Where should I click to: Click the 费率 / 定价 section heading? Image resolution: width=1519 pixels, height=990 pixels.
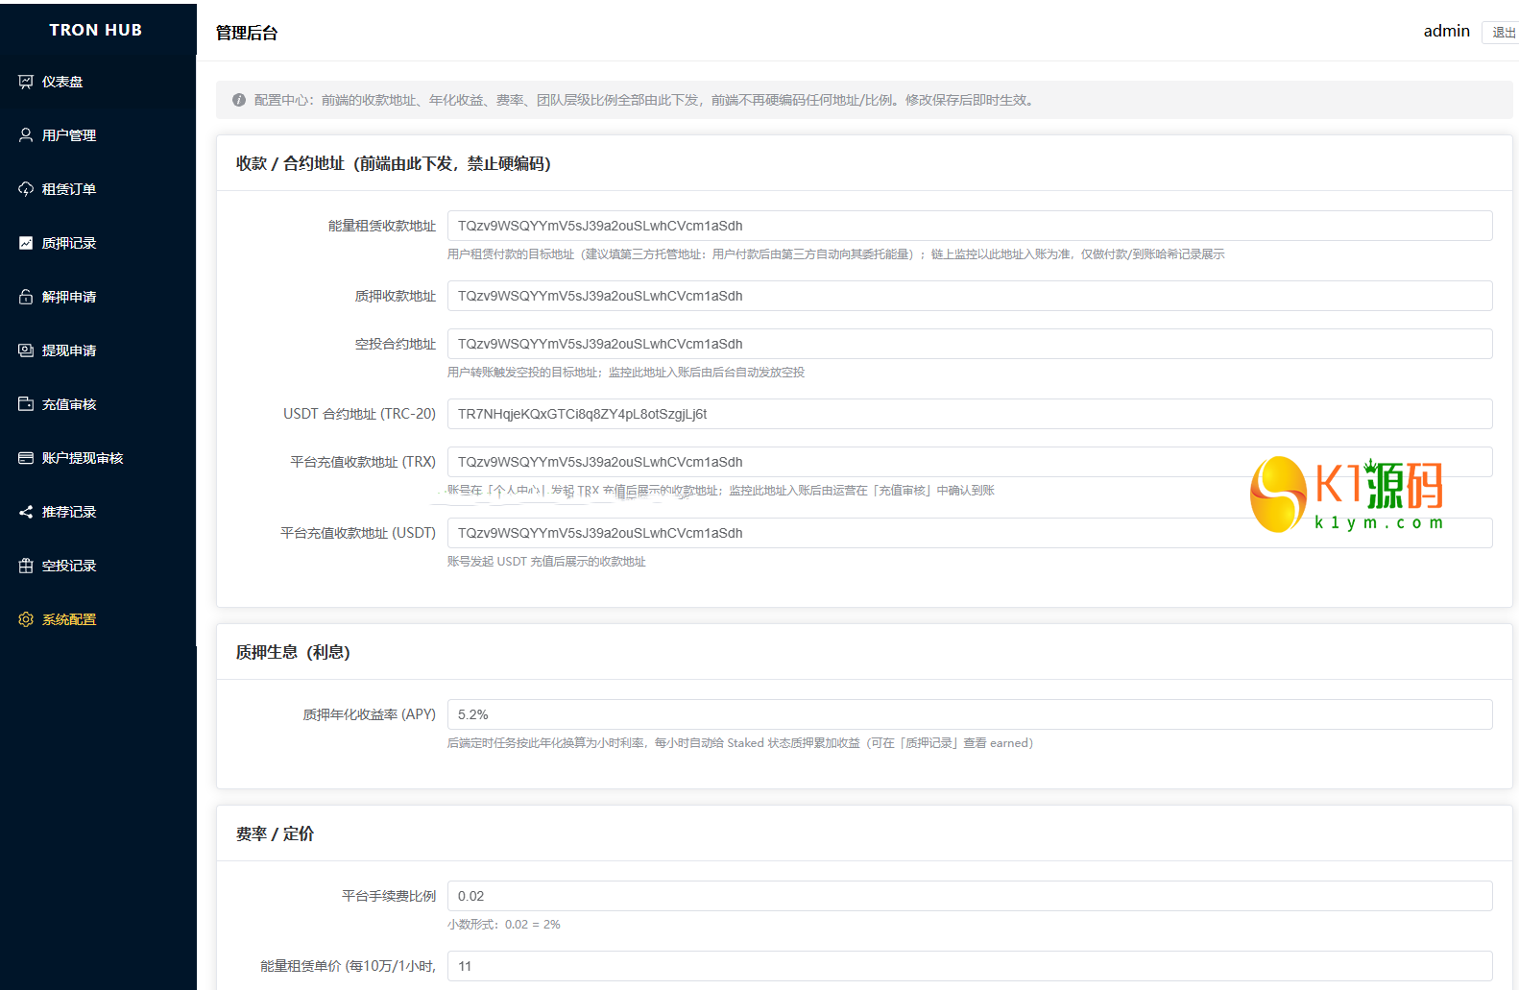[275, 833]
